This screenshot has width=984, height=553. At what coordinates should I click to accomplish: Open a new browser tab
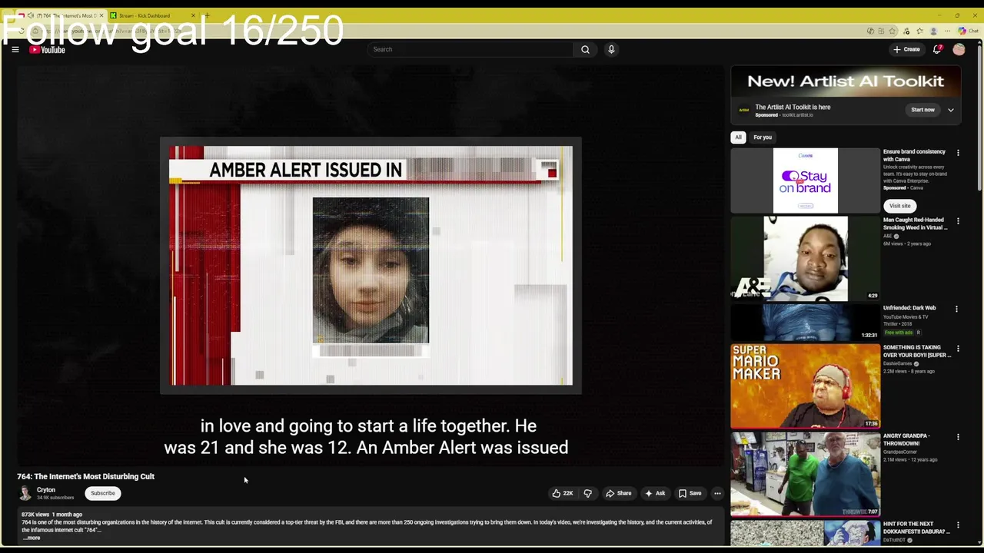tap(207, 15)
